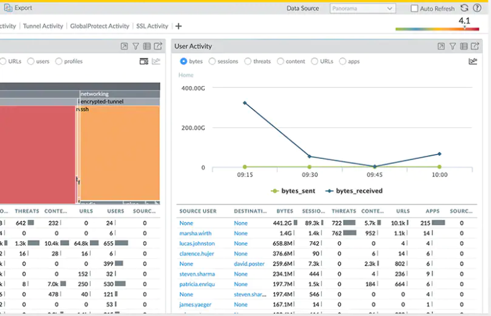Switch to the GlobalProtect Activity tab
Screen dimensions: 491x316
click(100, 26)
